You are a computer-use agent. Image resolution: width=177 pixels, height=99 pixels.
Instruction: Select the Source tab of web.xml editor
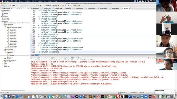pos(37,55)
